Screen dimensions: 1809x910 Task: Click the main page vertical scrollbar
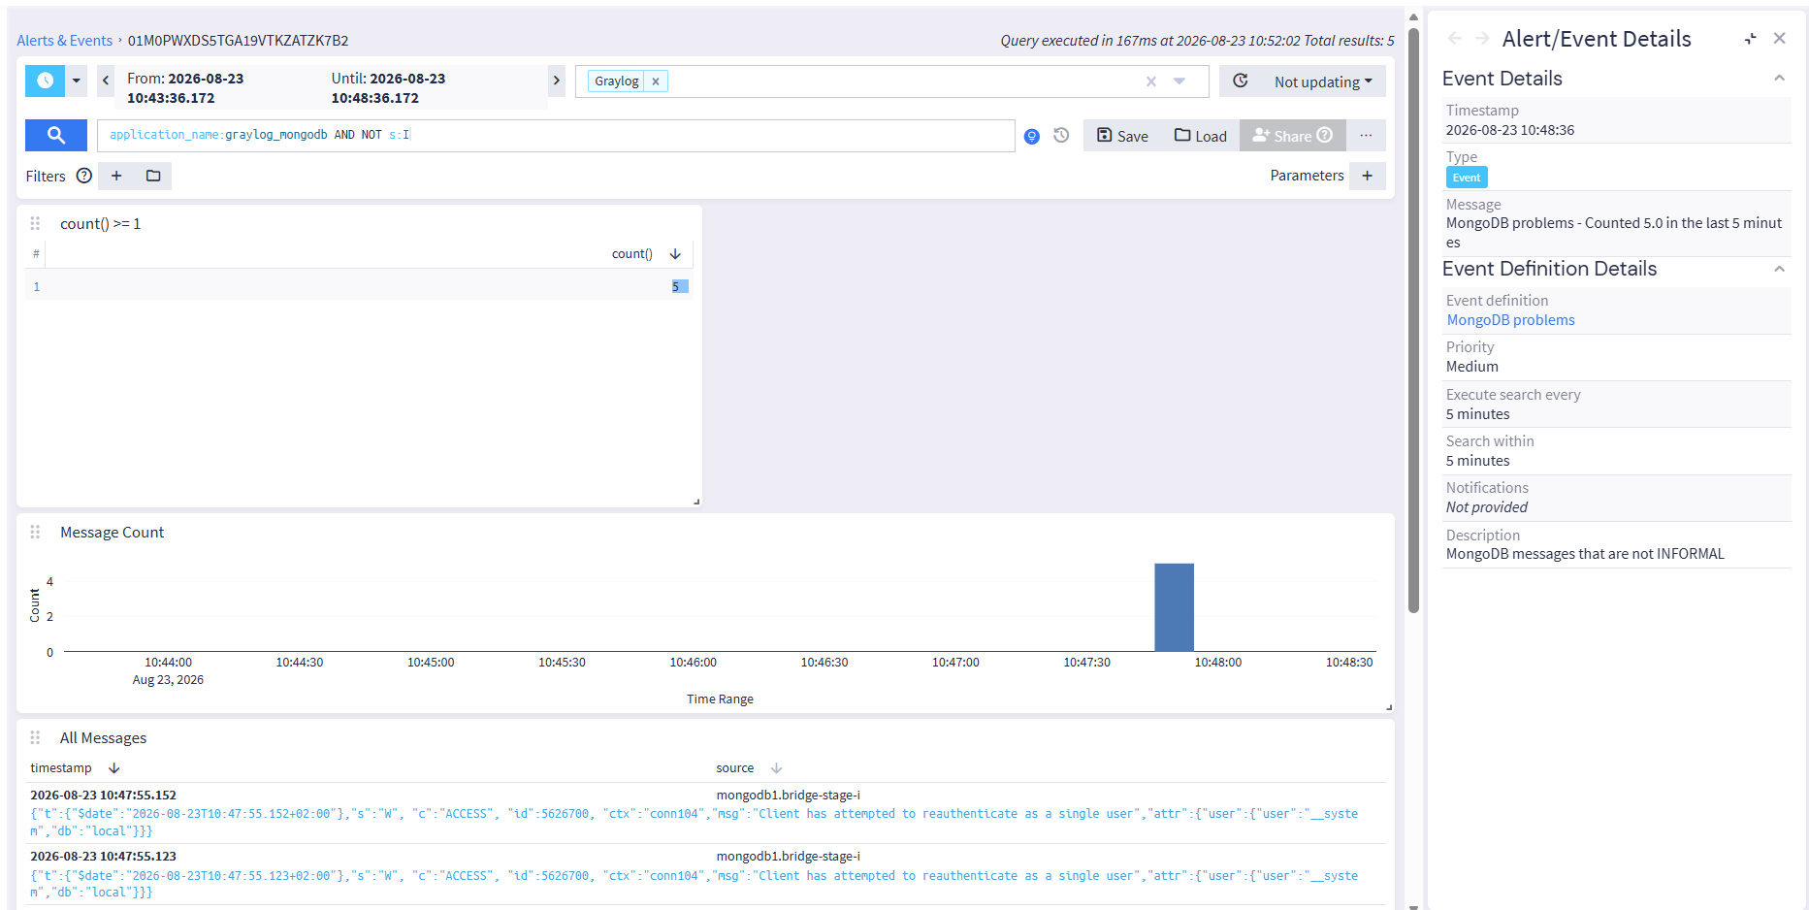click(x=1413, y=320)
